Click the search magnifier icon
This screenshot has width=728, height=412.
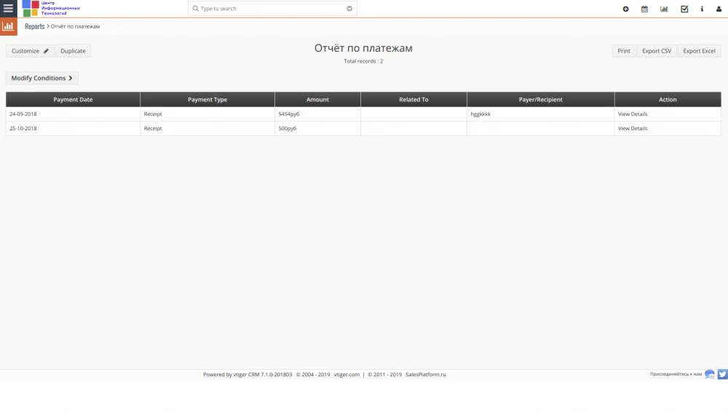(x=195, y=8)
